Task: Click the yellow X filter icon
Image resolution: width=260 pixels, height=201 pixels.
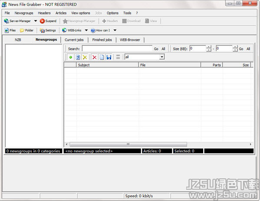Action: pos(85,57)
